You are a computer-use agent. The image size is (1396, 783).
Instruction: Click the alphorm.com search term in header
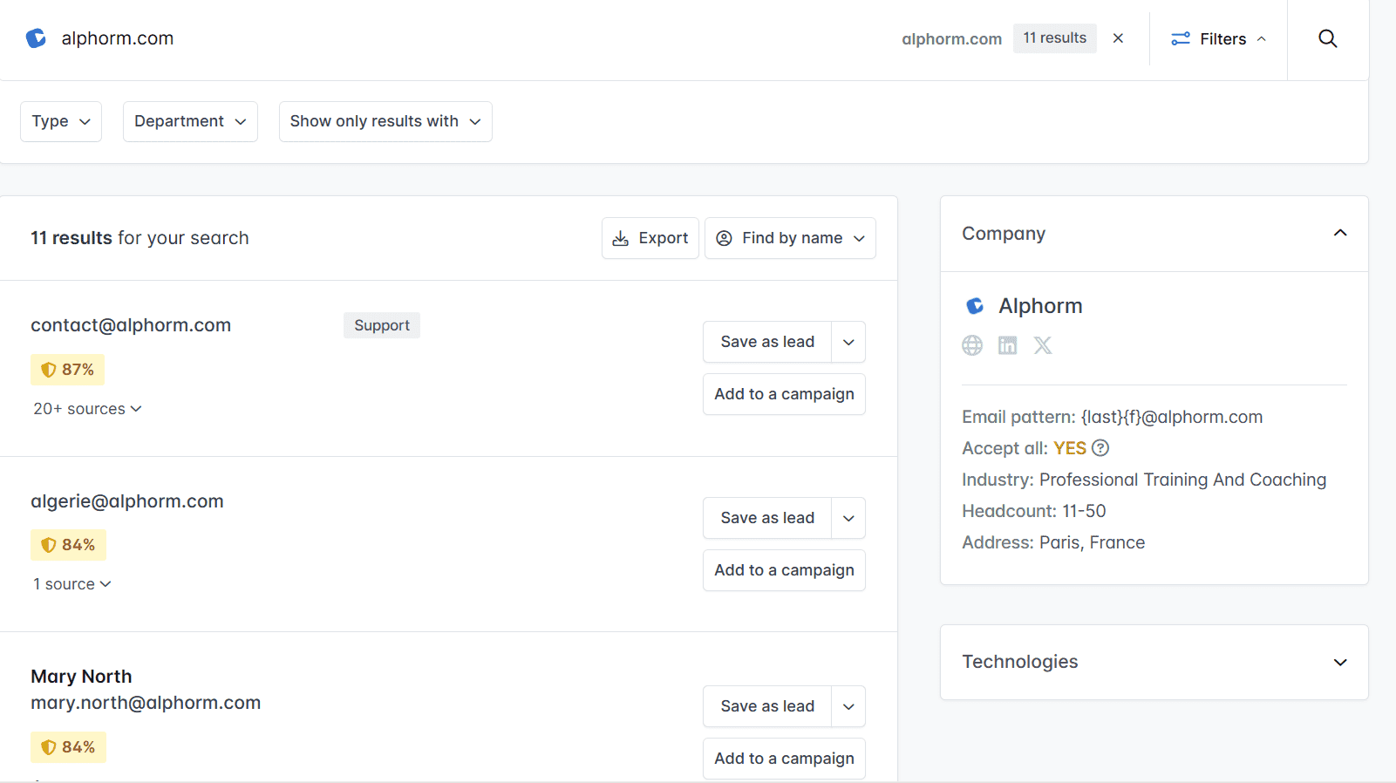pyautogui.click(x=951, y=39)
